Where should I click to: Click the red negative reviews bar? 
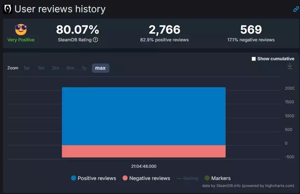[144, 151]
